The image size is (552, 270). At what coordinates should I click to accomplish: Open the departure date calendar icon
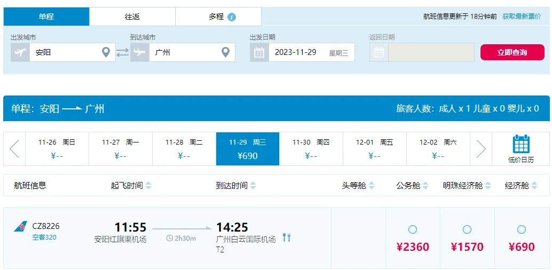[259, 52]
